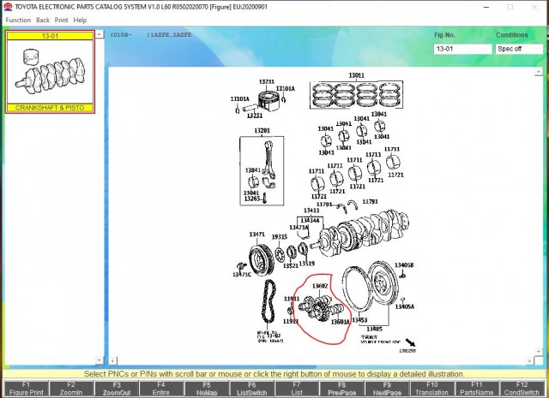Click thumbnail list scroll up arrow

pyautogui.click(x=100, y=34)
